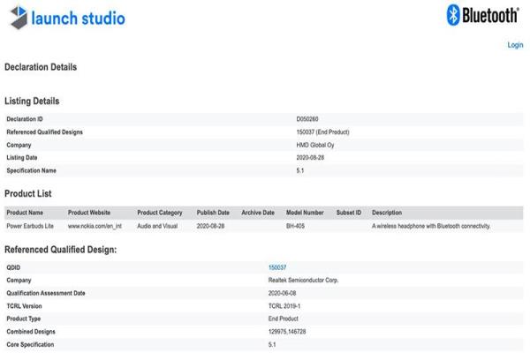Open the blue QDID 150037 link
Screen dimensions: 530x353
point(277,267)
